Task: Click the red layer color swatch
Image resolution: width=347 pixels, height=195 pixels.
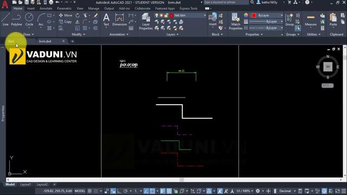Action: [x=171, y=15]
